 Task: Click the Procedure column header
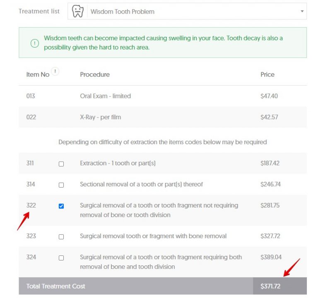[x=95, y=74]
